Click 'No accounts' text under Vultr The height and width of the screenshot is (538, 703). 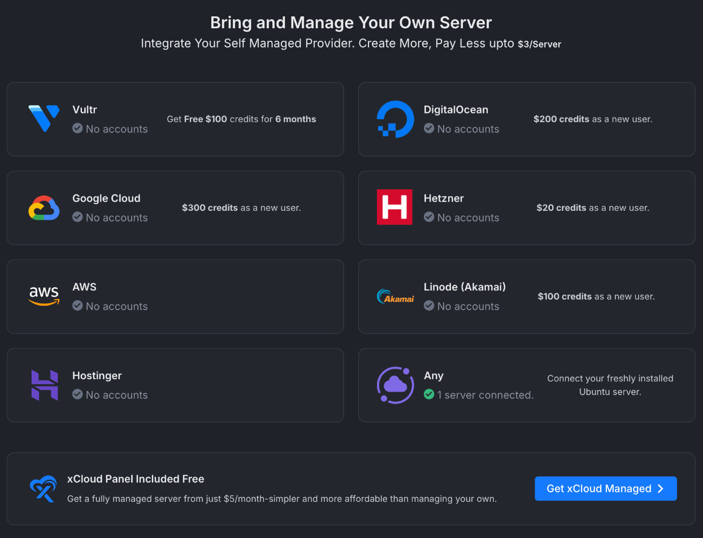click(116, 129)
